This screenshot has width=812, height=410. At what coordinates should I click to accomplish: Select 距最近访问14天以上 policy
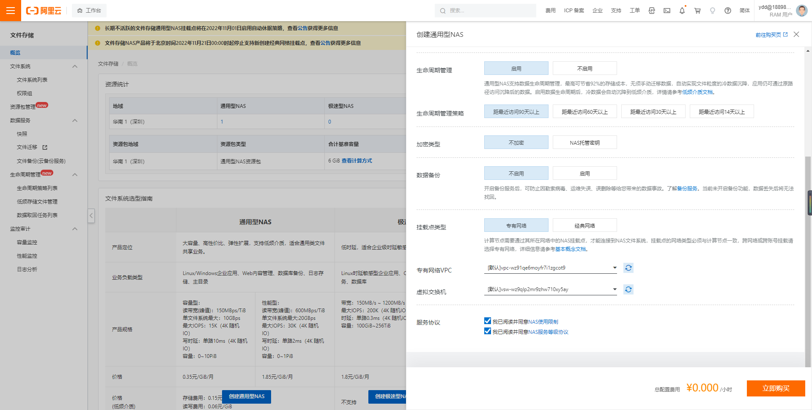pyautogui.click(x=721, y=112)
